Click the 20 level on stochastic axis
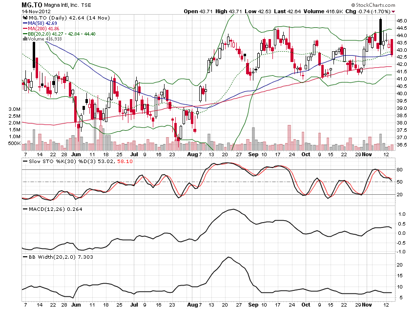 coord(400,194)
